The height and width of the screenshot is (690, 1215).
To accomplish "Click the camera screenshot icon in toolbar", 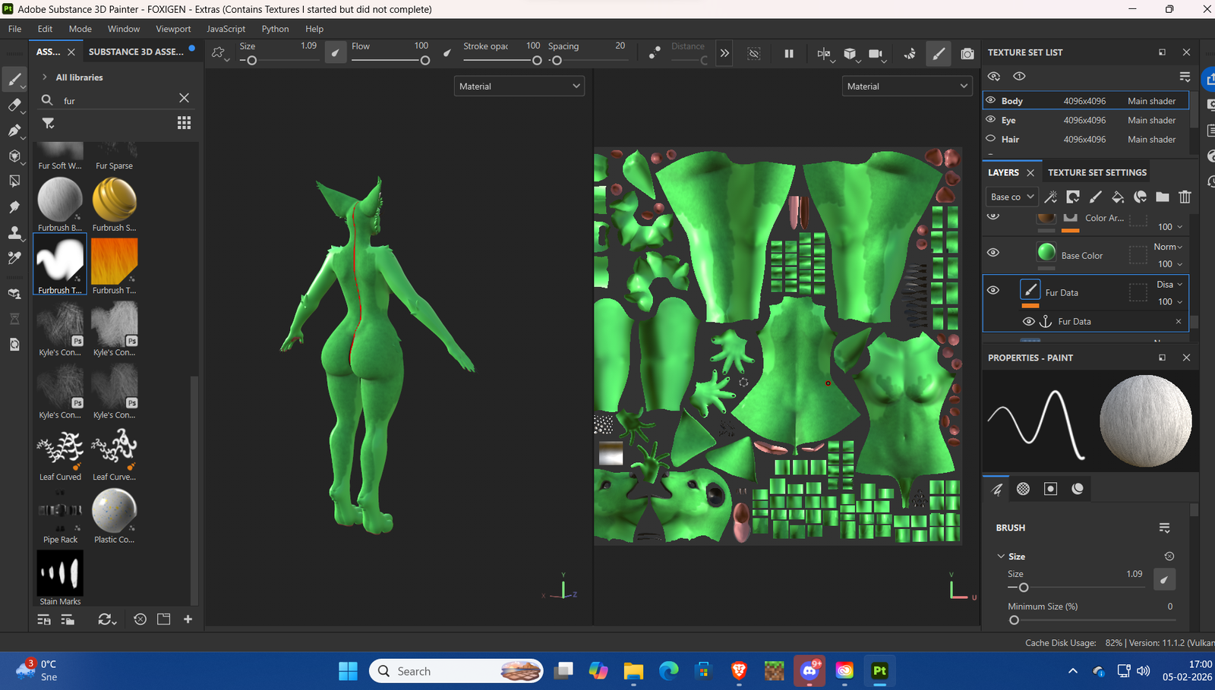I will (x=967, y=54).
